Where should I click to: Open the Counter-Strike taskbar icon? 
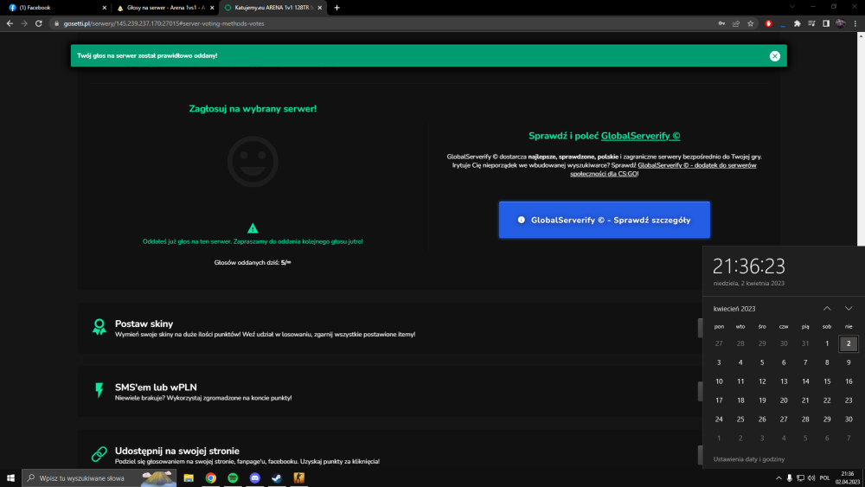pyautogui.click(x=299, y=477)
